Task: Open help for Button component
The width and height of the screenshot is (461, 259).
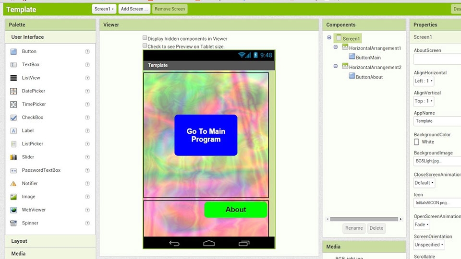Action: (87, 51)
